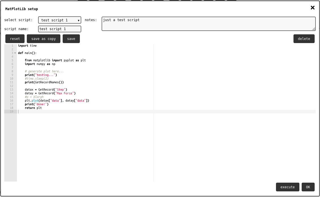320x197 pixels.
Task: Run the script with execute button
Action: point(287,187)
